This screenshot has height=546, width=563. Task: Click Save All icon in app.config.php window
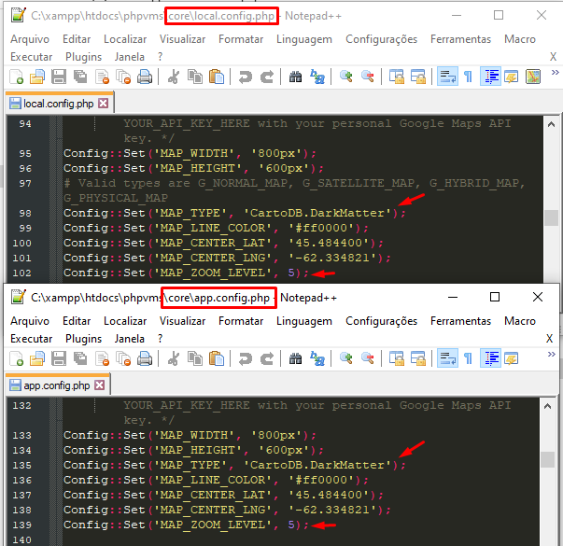(x=80, y=358)
